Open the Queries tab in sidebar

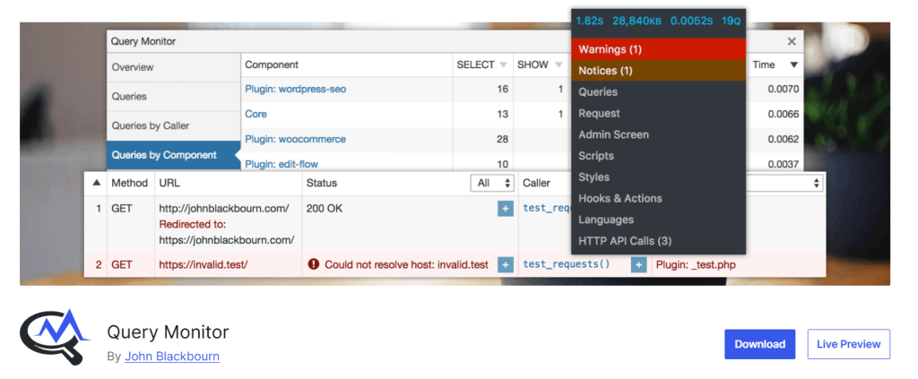point(174,97)
